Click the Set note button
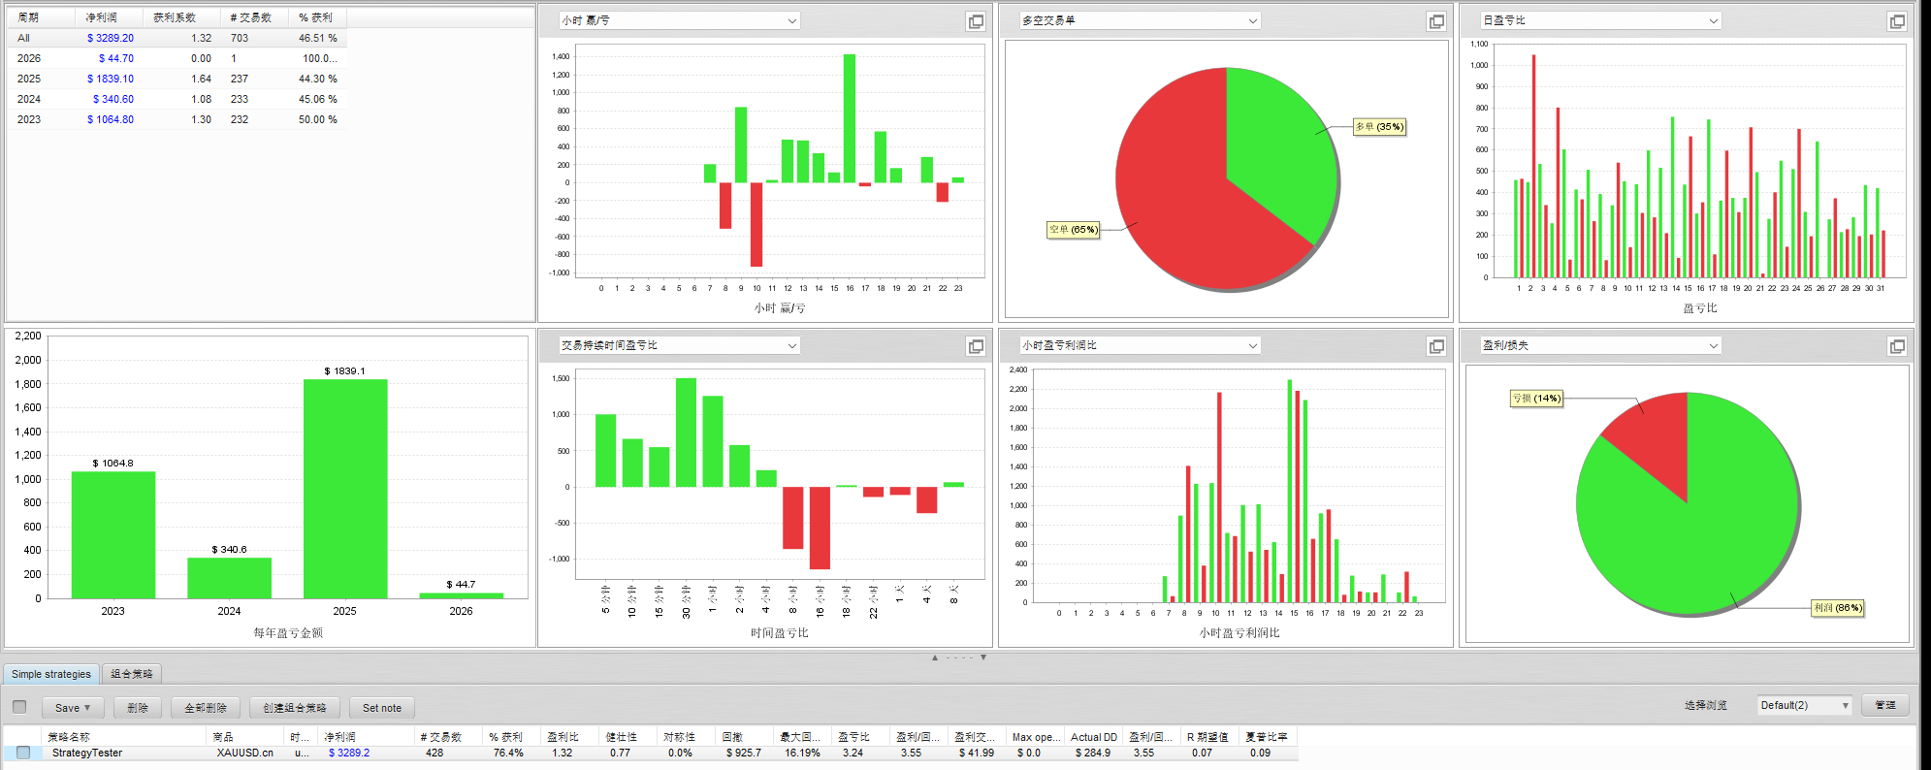This screenshot has width=1931, height=770. pyautogui.click(x=381, y=708)
